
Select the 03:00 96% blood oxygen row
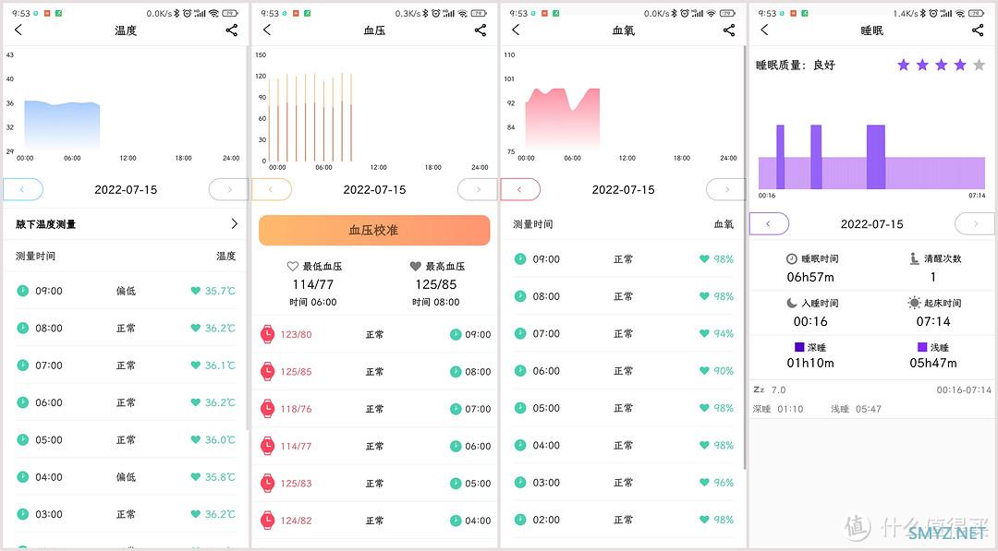click(x=623, y=483)
